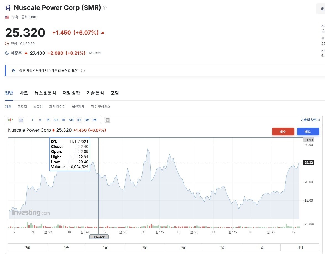Image resolution: width=325 pixels, height=255 pixels.
Task: Select the 5 minute interval
Action: tap(40, 120)
